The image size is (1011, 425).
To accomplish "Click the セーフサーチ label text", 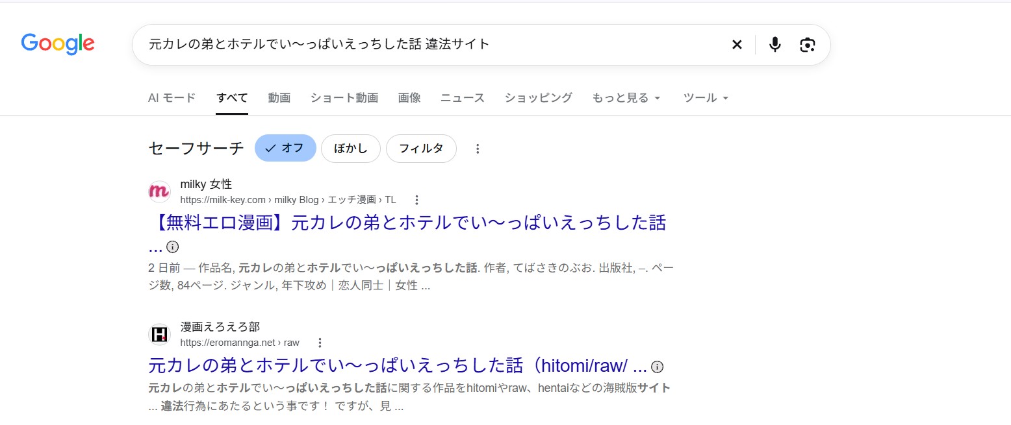I will [x=196, y=149].
